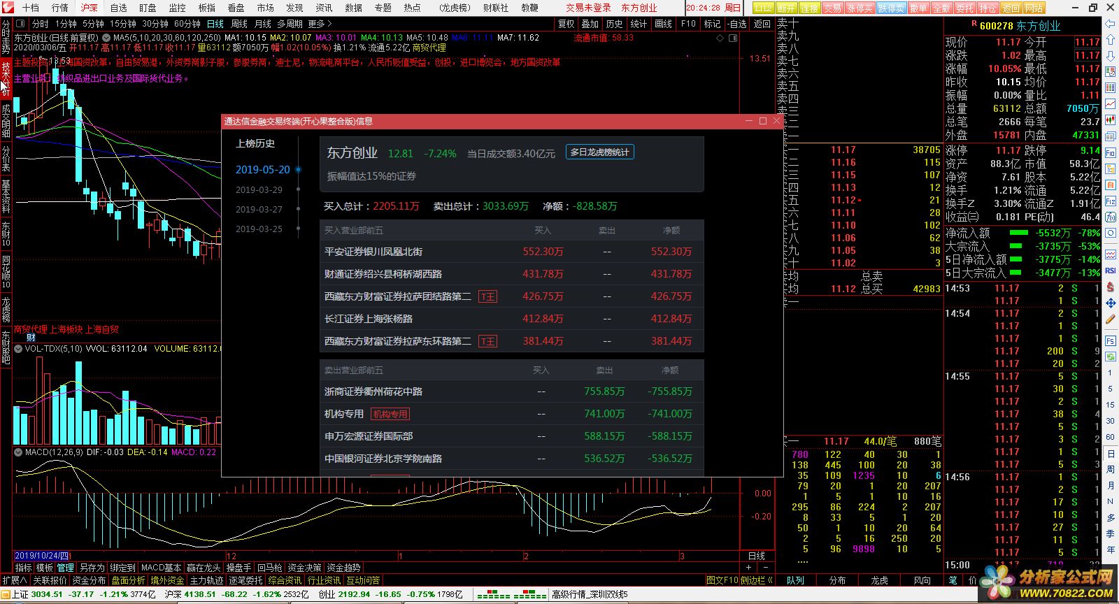Screen dimensions: 1119x604
Task: Click the left back arrow in right sidebar
Action: (1111, 24)
